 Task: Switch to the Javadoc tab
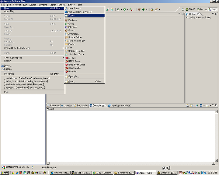coord(67,106)
